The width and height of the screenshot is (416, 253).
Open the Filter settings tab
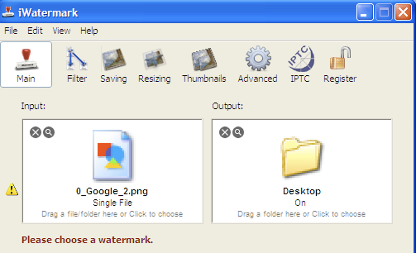click(77, 65)
